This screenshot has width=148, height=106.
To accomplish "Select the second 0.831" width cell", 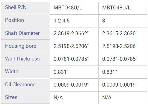I will pos(123,72).
